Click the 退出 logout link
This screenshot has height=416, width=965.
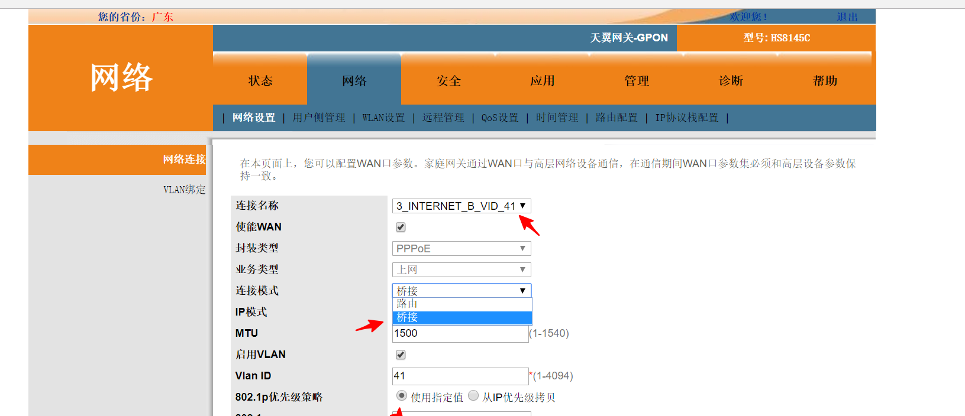[847, 17]
